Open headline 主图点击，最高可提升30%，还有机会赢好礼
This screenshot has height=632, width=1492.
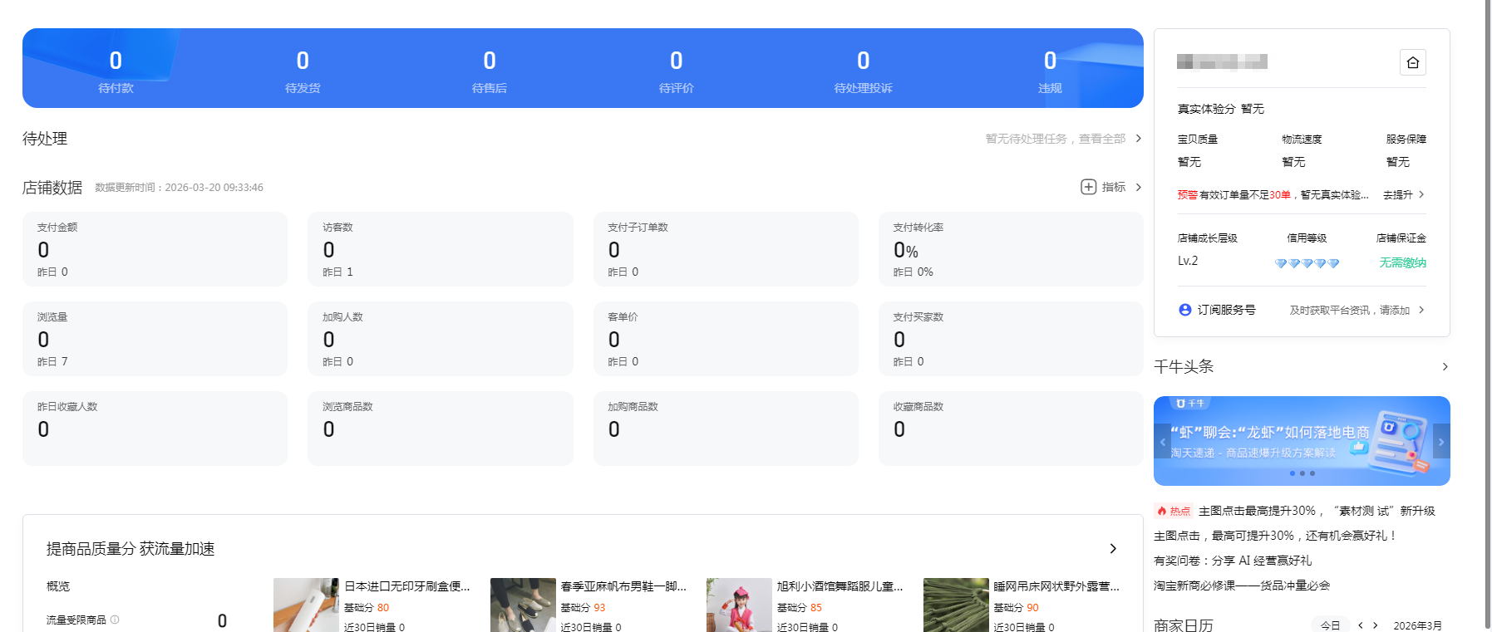click(x=1275, y=536)
